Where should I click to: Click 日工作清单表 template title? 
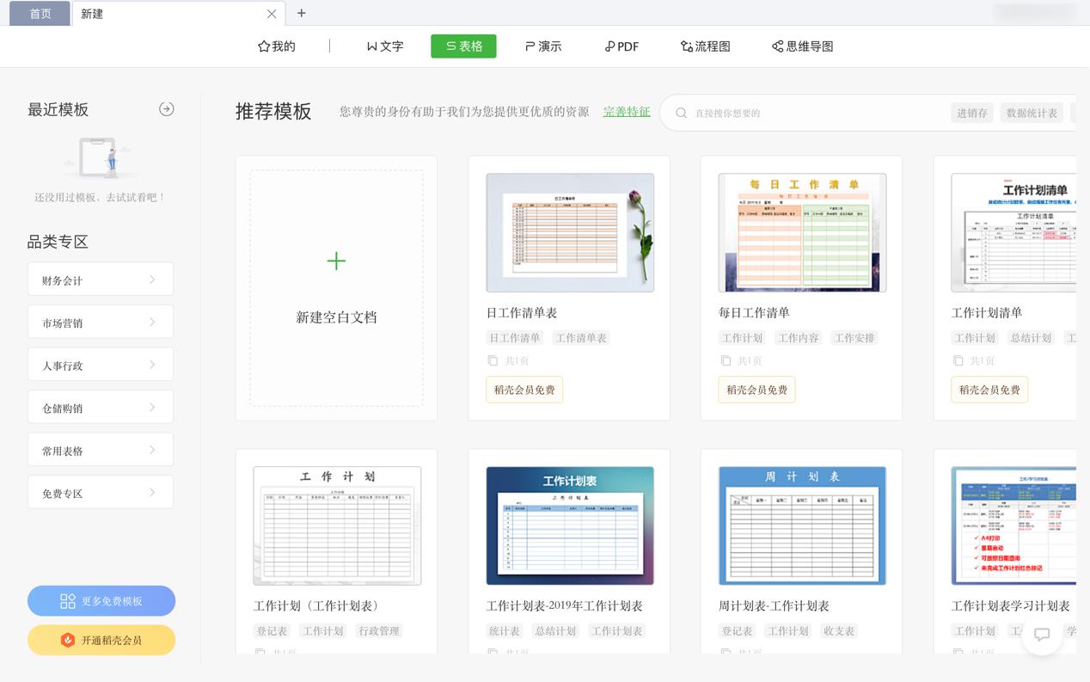pos(522,313)
